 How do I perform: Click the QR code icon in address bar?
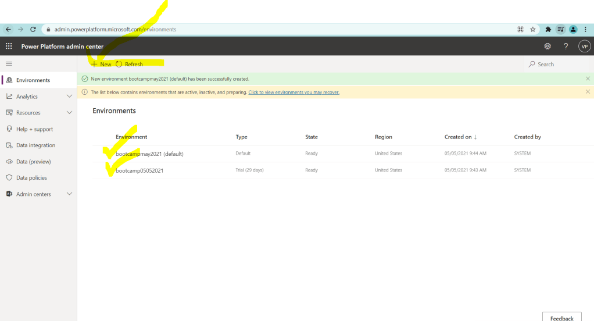coord(521,29)
